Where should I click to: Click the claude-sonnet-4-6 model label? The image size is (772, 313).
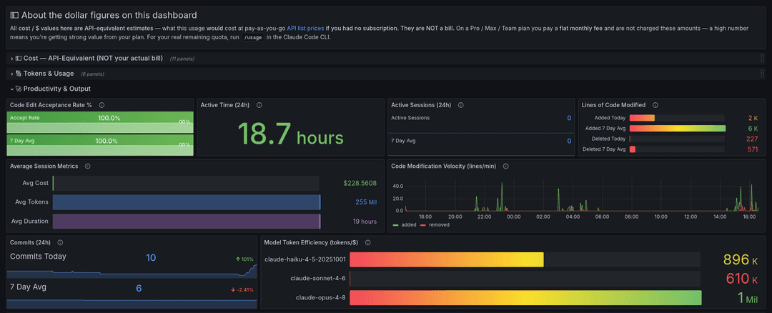coord(318,279)
